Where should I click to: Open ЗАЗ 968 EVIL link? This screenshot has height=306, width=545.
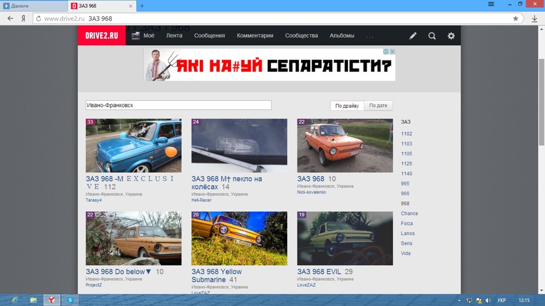[x=319, y=271]
